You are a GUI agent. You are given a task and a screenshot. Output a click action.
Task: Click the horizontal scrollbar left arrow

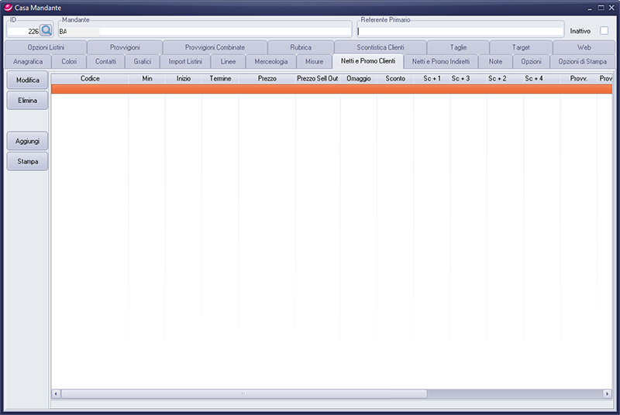point(56,393)
